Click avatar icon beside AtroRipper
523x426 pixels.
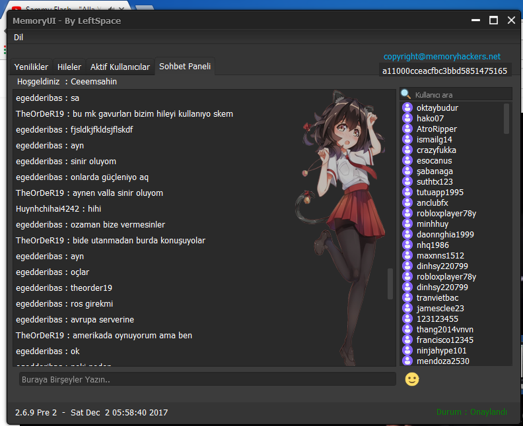pos(407,129)
